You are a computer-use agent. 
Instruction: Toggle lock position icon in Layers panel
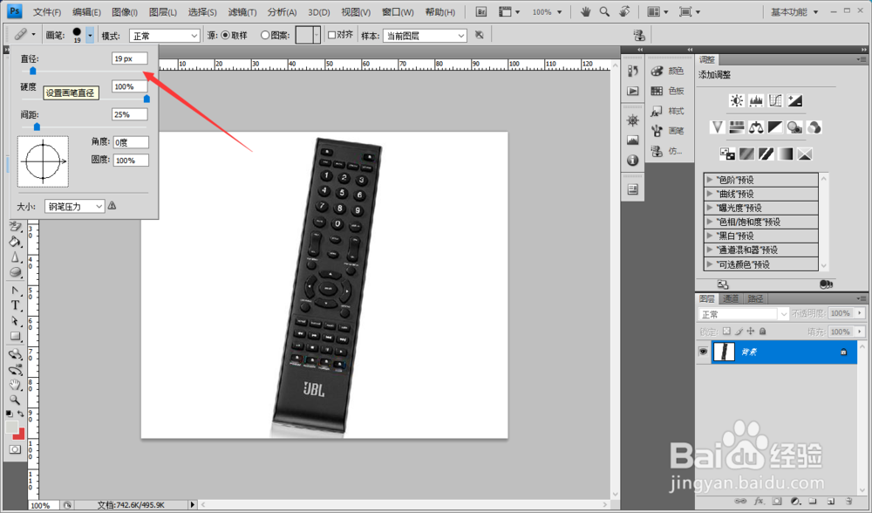point(750,331)
